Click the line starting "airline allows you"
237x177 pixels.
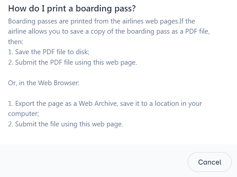[109, 32]
